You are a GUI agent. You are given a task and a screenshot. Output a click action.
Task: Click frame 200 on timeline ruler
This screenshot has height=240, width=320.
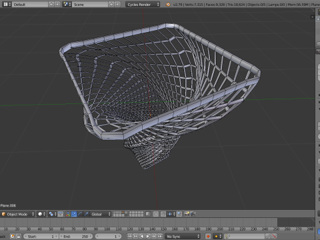(x=220, y=229)
